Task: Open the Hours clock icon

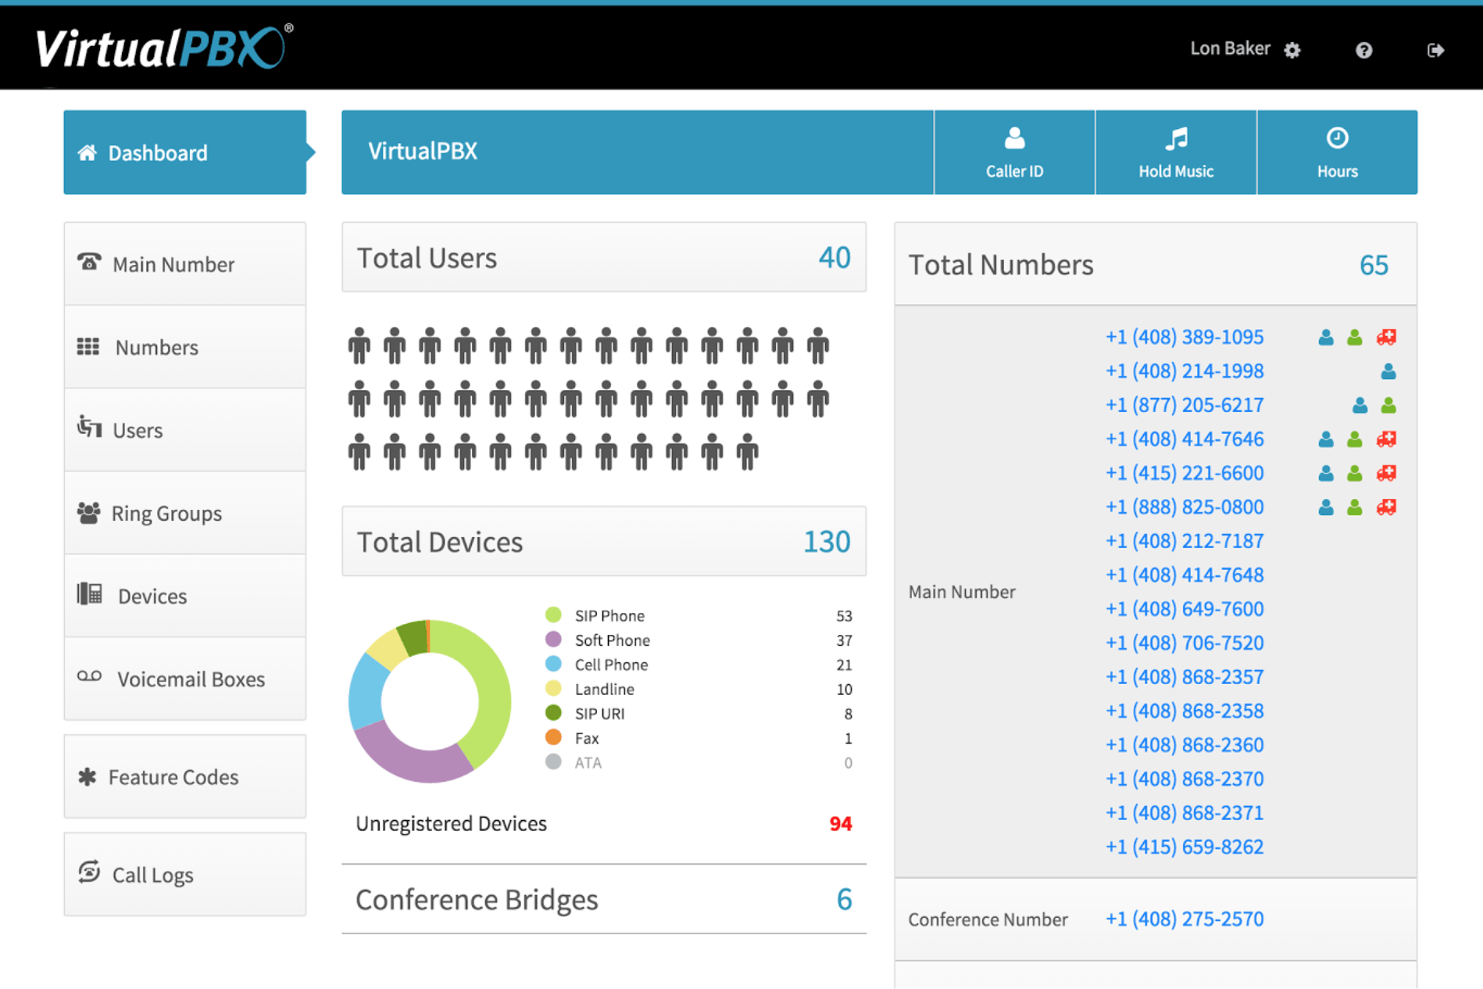Action: [1337, 138]
